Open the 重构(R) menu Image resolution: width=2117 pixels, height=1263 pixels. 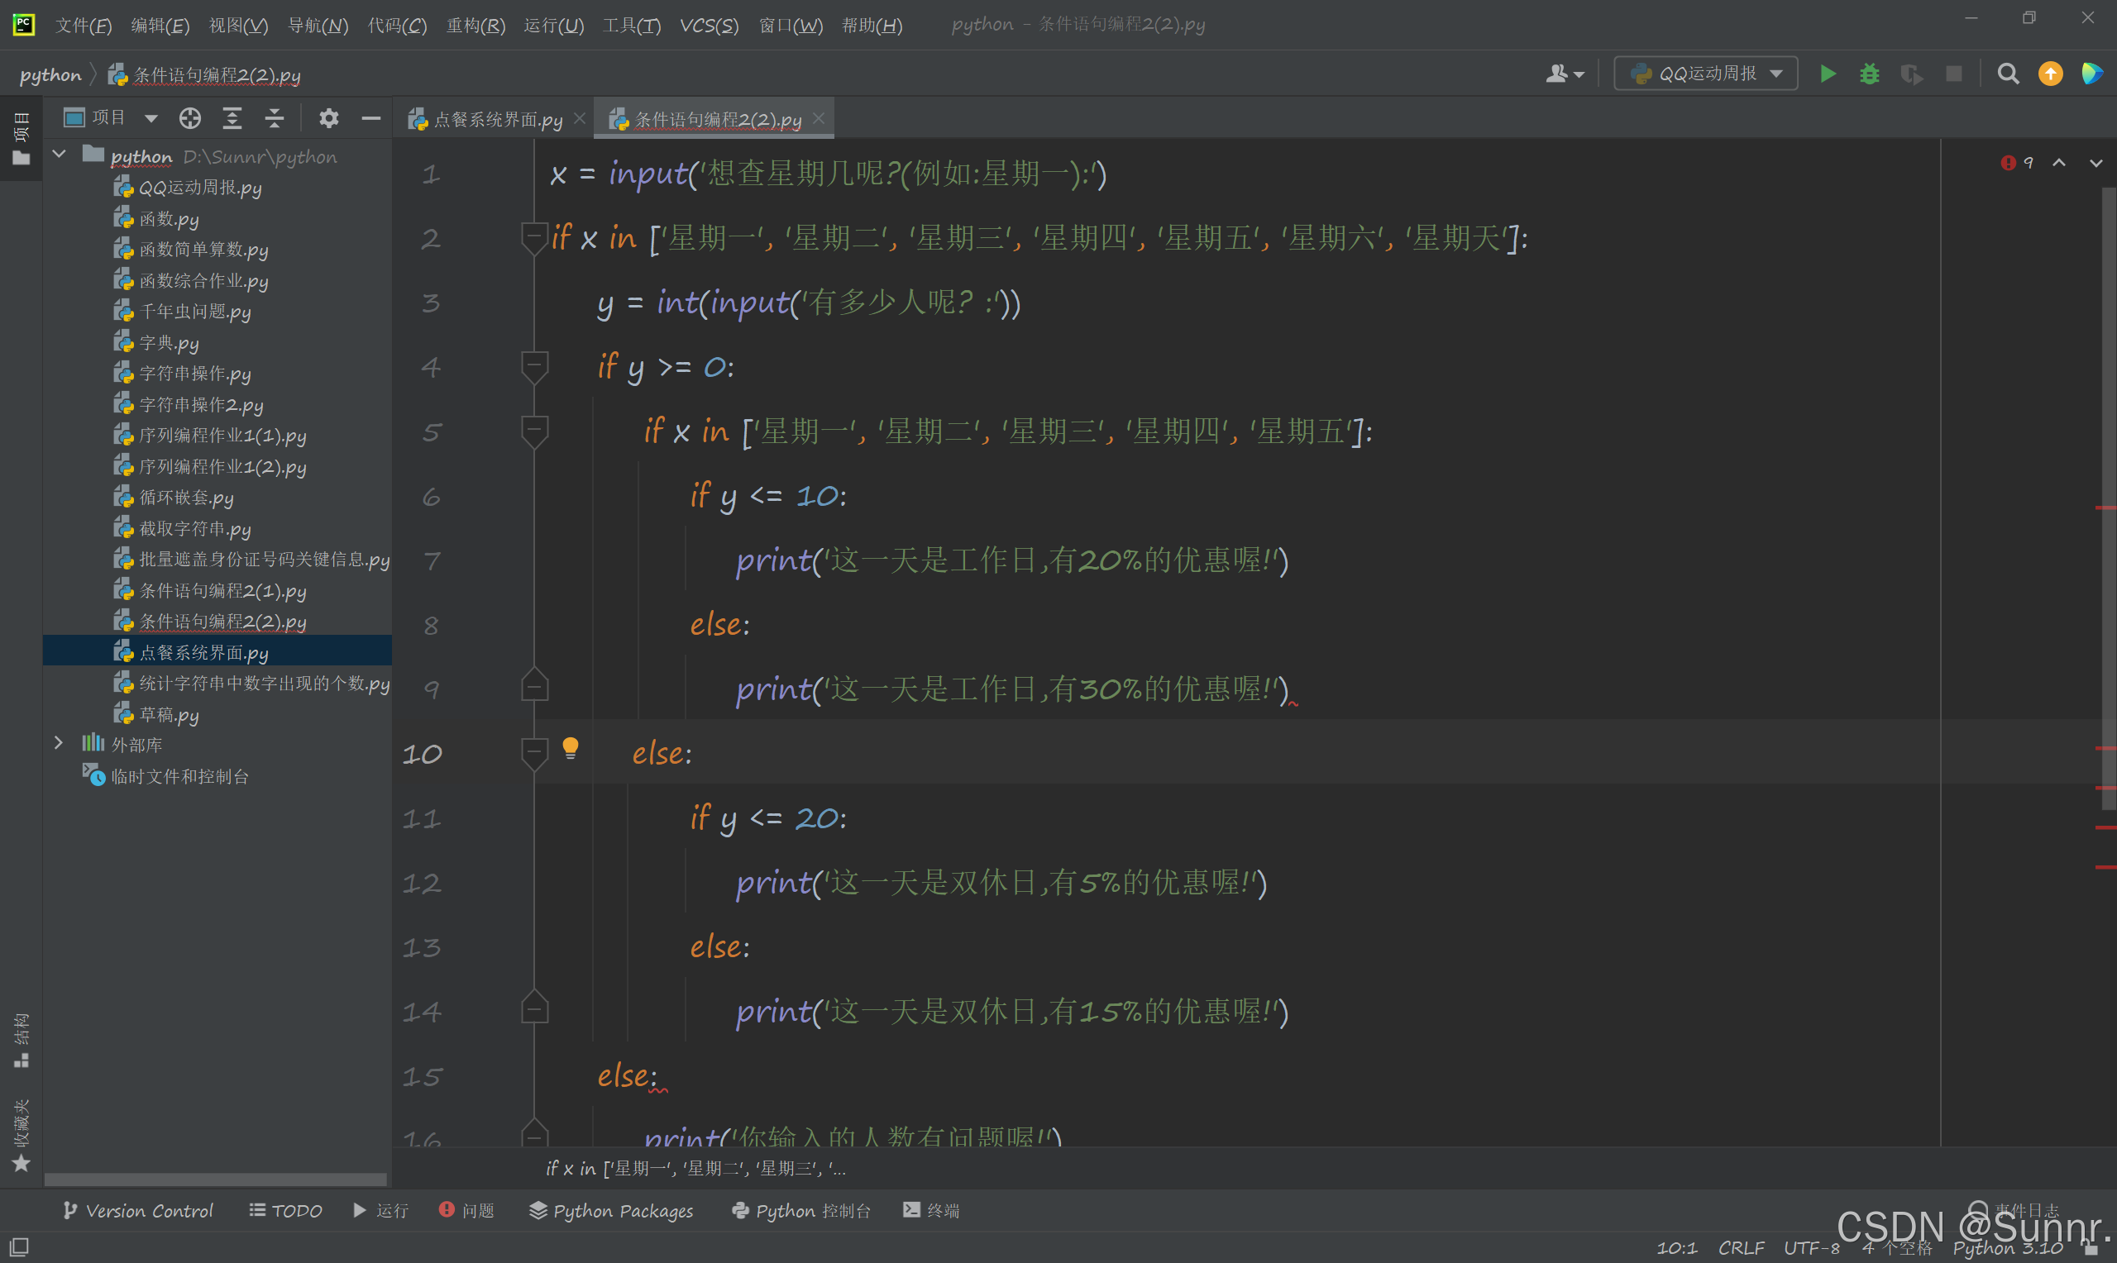point(475,25)
